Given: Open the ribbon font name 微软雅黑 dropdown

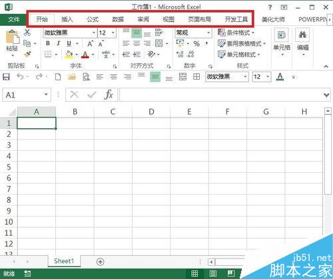Looking at the screenshot, I should point(94,33).
